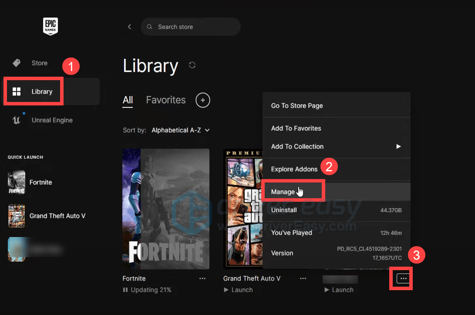
Task: Click the Search store input field
Action: point(192,27)
